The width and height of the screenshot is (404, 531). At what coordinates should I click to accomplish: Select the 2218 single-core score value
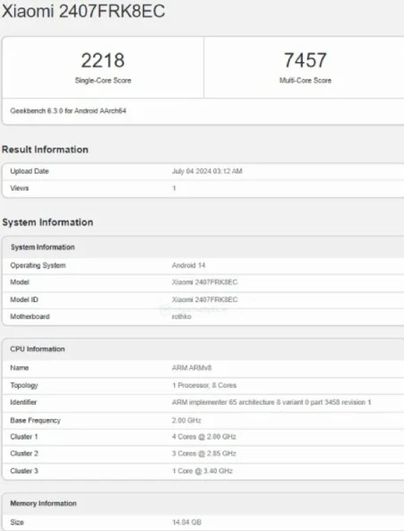point(103,60)
